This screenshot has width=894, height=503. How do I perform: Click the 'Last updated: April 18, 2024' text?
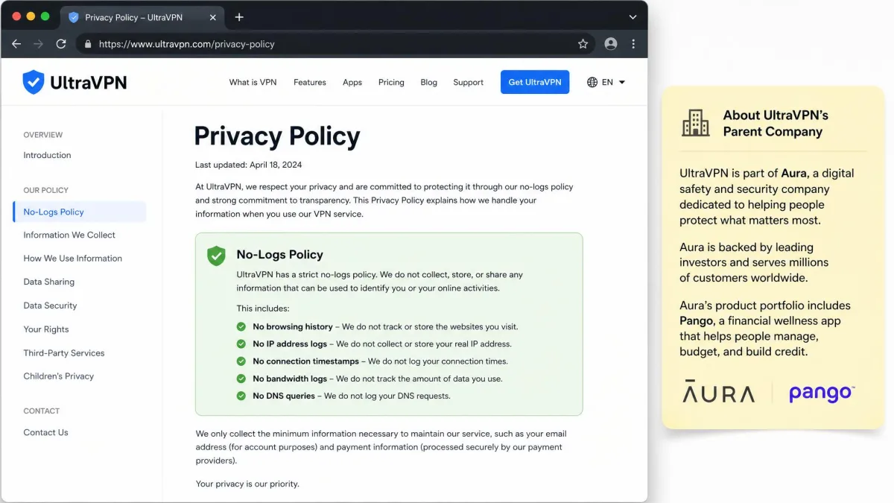click(249, 165)
